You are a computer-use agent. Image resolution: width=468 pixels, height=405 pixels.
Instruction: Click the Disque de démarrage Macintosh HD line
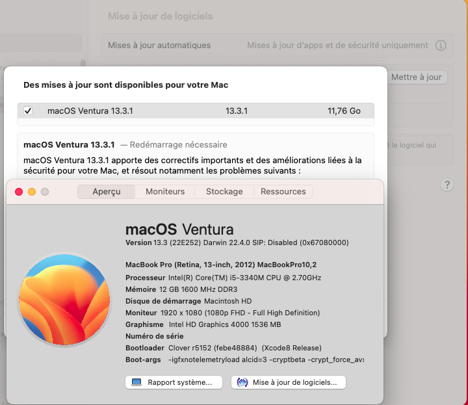coord(188,301)
